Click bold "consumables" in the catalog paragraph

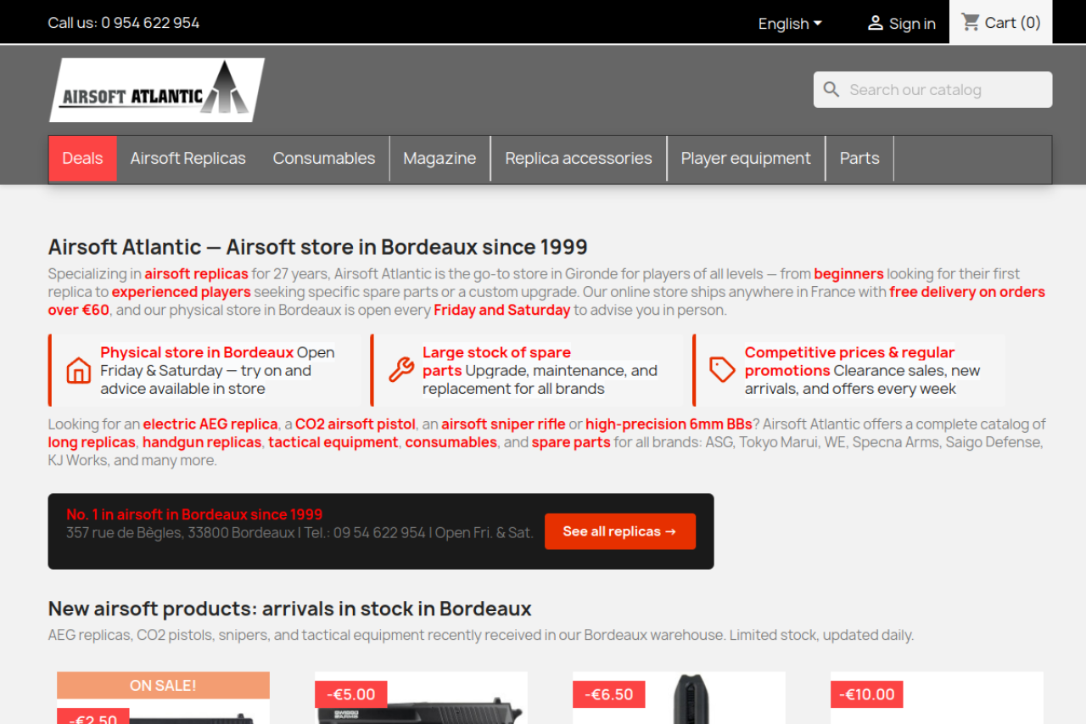451,442
